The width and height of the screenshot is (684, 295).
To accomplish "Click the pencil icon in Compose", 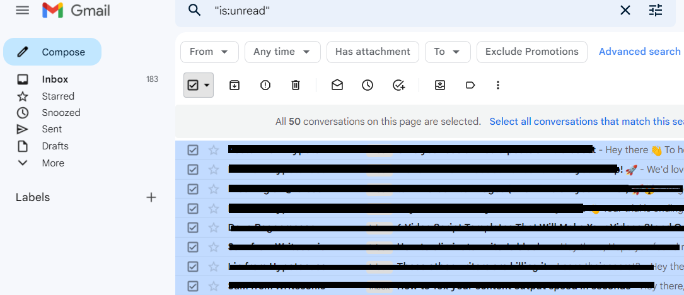I will [22, 52].
